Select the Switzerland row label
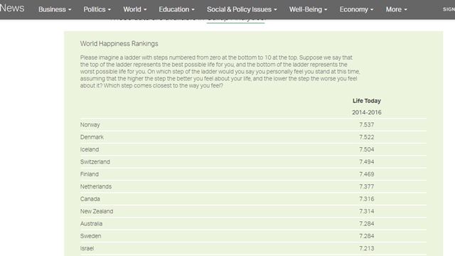The image size is (455, 256). tap(95, 161)
